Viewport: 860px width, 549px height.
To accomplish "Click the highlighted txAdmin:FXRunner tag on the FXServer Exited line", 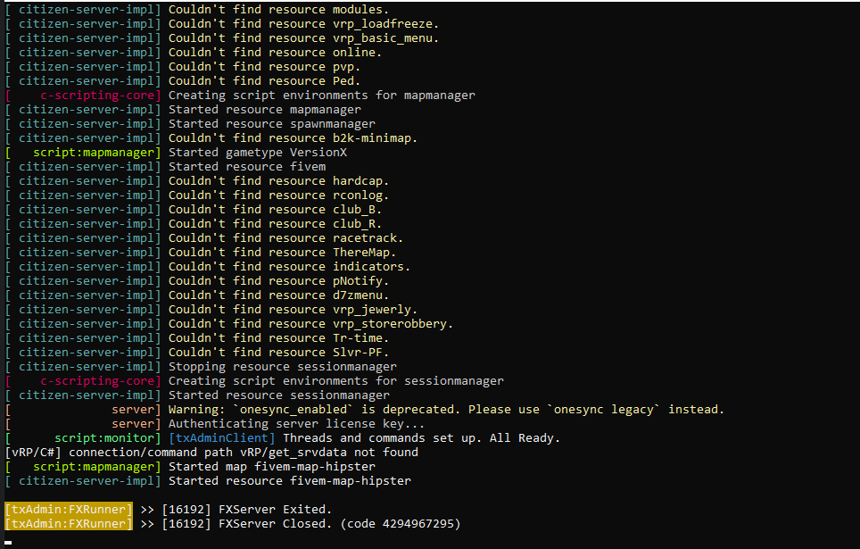I will (69, 509).
